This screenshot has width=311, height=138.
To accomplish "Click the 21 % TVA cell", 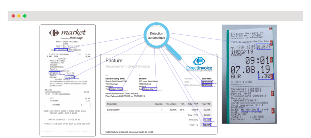I will (182, 110).
